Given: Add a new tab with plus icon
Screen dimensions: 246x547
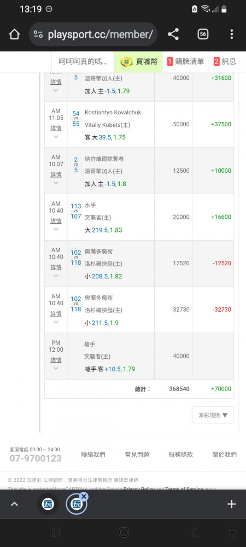Looking at the screenshot, I should click(231, 504).
